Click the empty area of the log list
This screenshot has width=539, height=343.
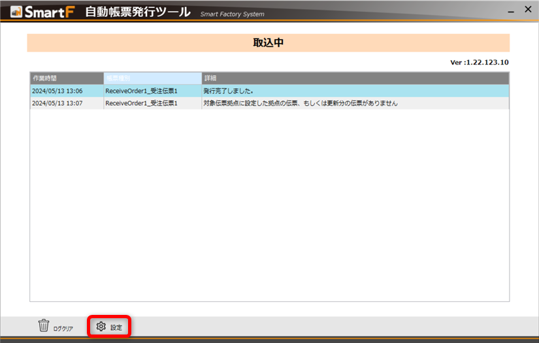click(269, 209)
